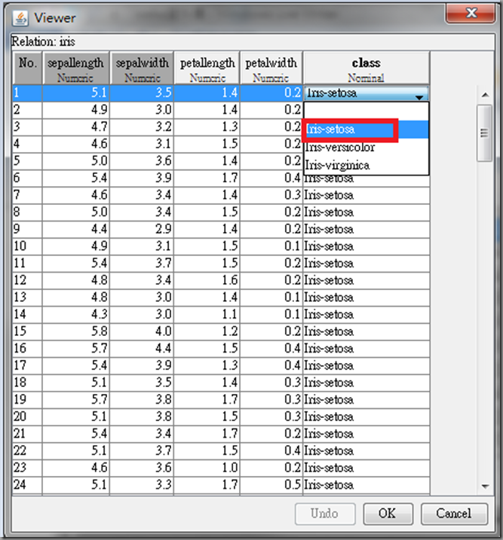Select sepalwidth value 4.4 in row 16

pyautogui.click(x=142, y=349)
